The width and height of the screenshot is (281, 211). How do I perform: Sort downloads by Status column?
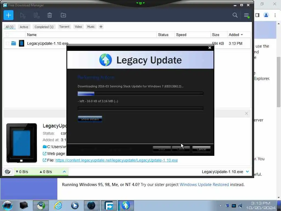pyautogui.click(x=165, y=35)
